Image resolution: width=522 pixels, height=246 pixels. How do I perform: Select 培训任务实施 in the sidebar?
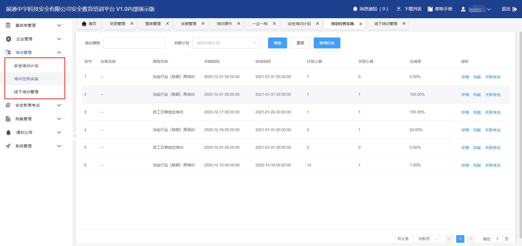point(26,79)
